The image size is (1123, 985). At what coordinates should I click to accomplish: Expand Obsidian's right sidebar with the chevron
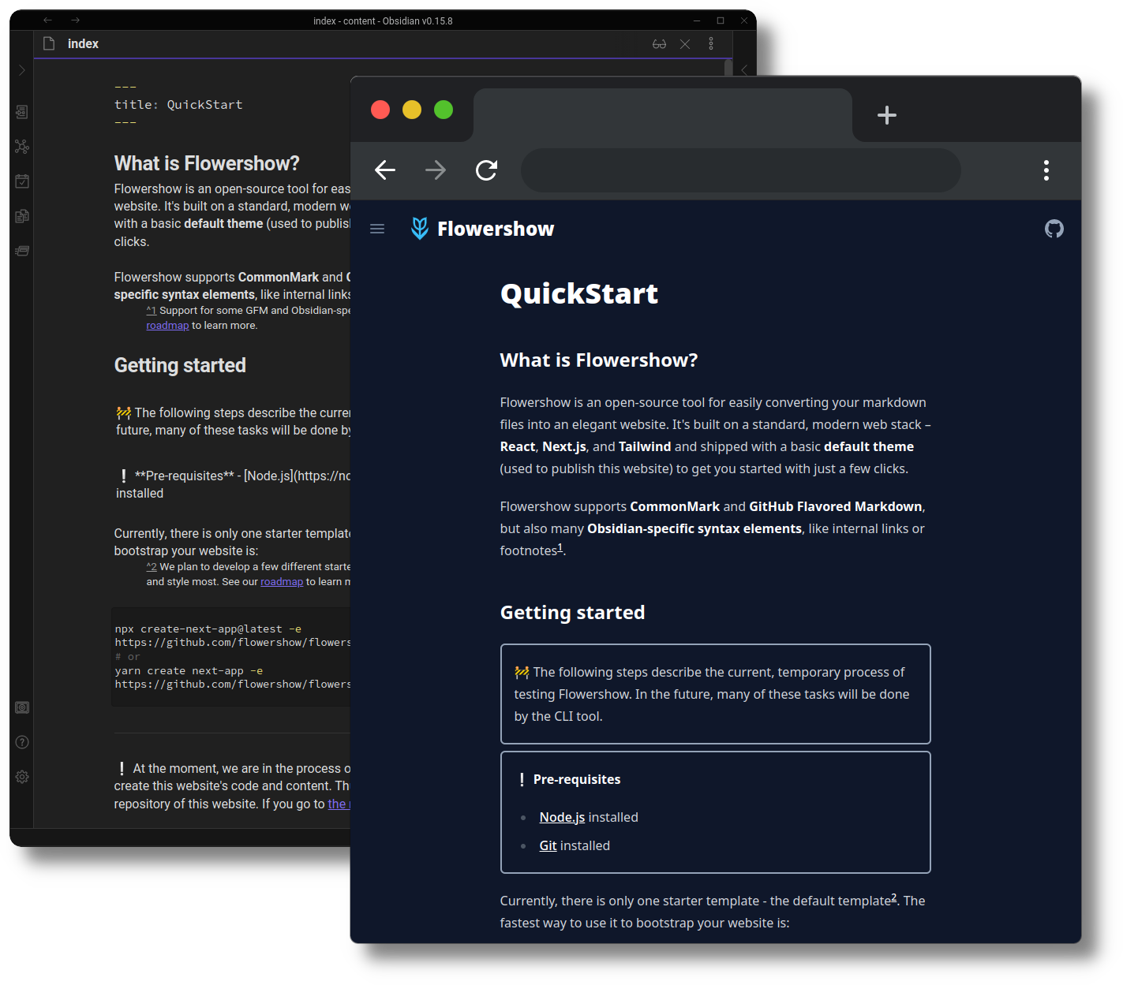pyautogui.click(x=743, y=70)
